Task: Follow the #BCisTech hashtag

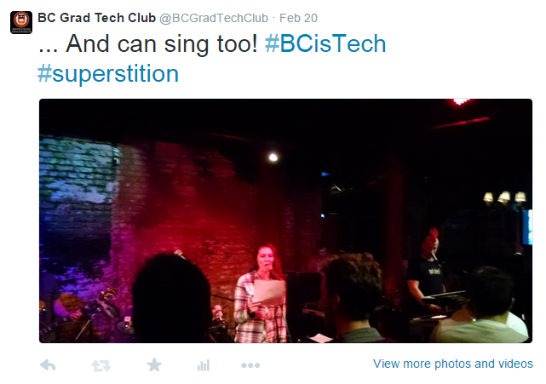Action: pos(325,44)
